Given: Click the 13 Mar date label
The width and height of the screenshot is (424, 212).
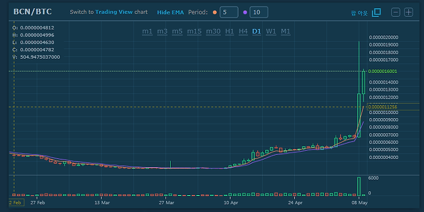Looking at the screenshot, I should pyautogui.click(x=102, y=202).
